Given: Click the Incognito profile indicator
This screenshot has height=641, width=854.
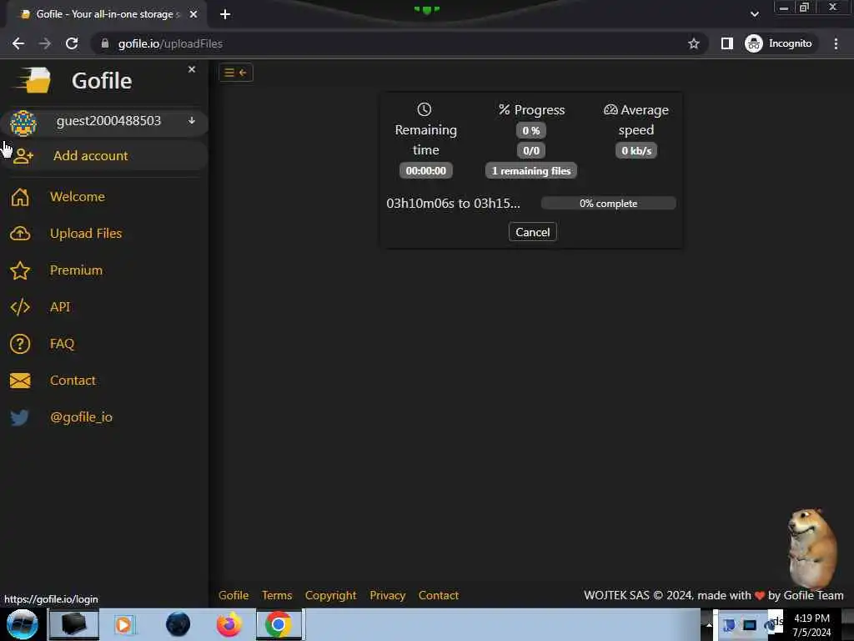Looking at the screenshot, I should click(779, 43).
